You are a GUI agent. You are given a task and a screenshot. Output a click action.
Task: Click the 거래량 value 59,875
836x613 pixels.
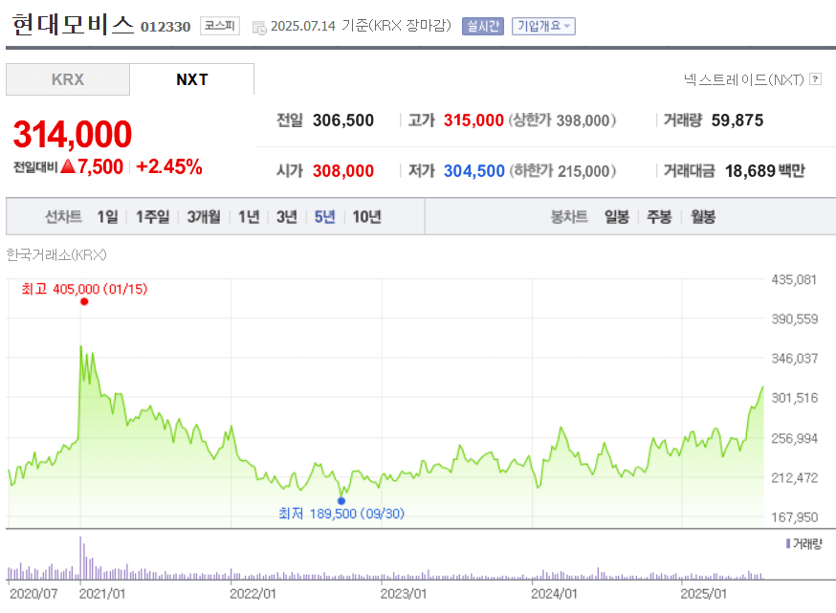(x=737, y=120)
